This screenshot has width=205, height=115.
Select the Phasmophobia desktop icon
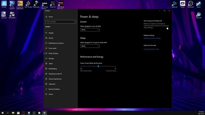pyautogui.click(x=36, y=4)
